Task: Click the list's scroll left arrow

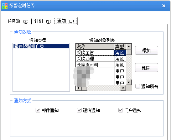Action: (x=78, y=88)
